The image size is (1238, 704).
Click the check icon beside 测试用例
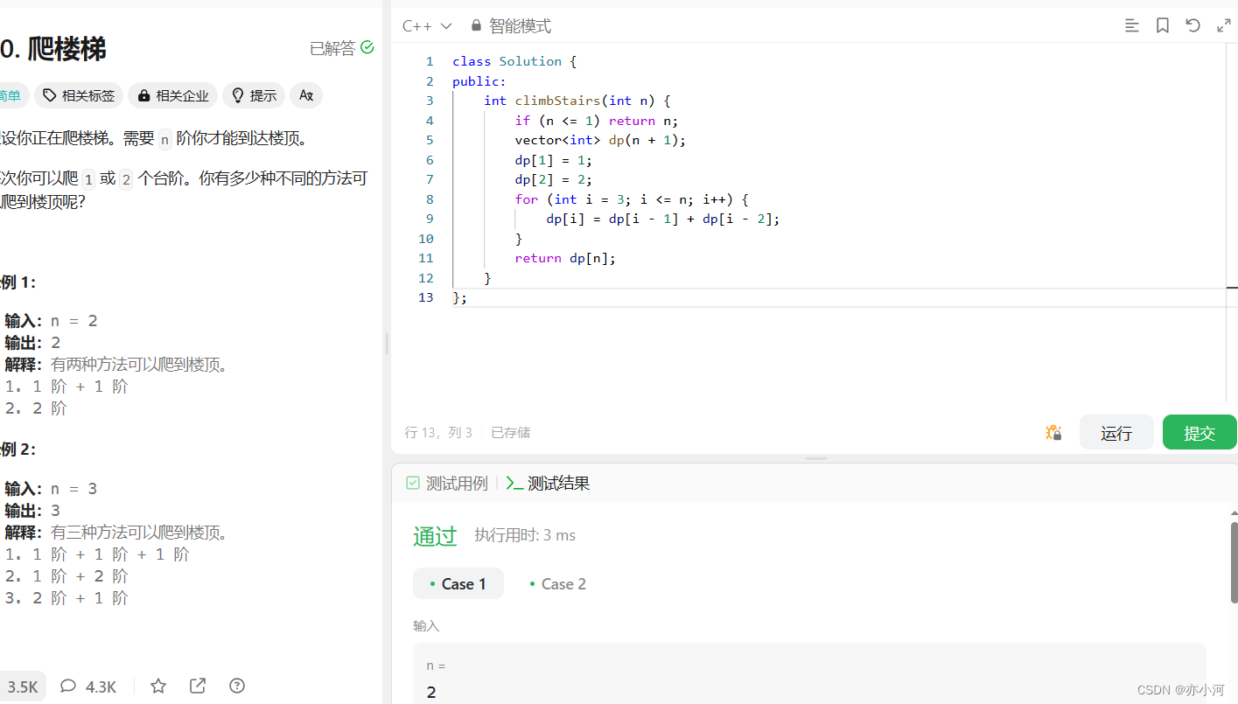click(413, 484)
